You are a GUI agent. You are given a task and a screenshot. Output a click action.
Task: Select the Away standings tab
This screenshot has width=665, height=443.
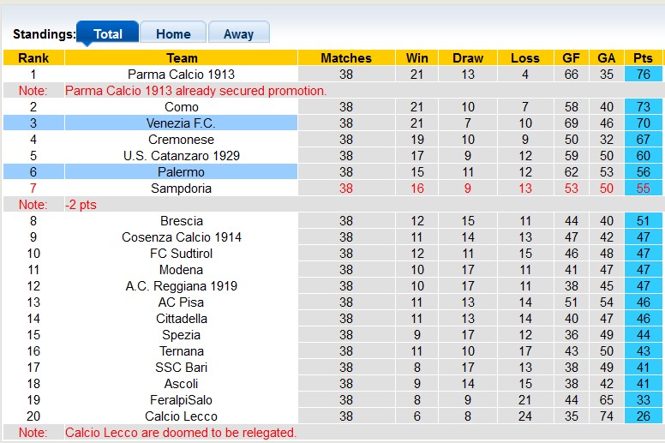pos(238,34)
